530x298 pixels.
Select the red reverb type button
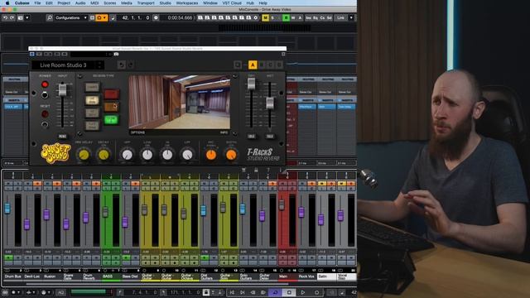112,94
